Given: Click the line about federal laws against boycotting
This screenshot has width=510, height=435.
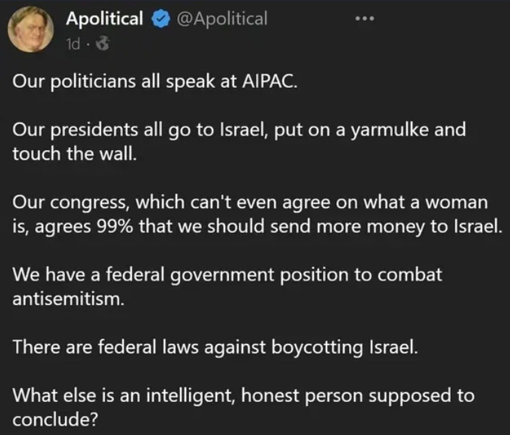Looking at the screenshot, I should click(x=215, y=347).
